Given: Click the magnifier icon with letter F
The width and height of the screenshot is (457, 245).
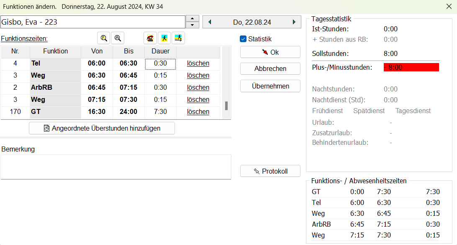Looking at the screenshot, I should click(104, 38).
